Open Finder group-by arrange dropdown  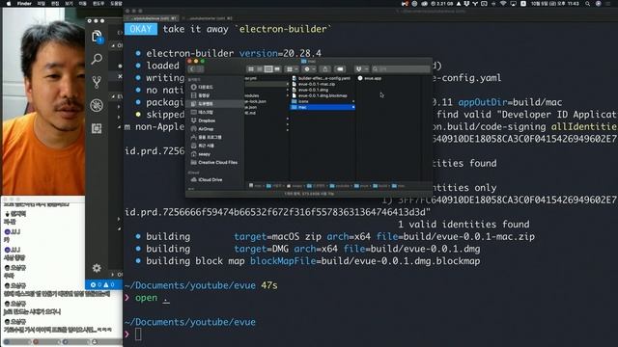(x=292, y=69)
